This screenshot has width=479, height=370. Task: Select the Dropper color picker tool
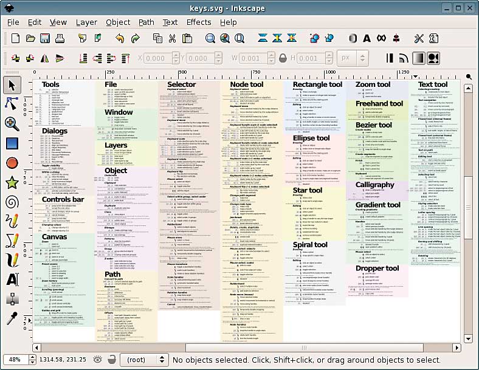(12, 318)
